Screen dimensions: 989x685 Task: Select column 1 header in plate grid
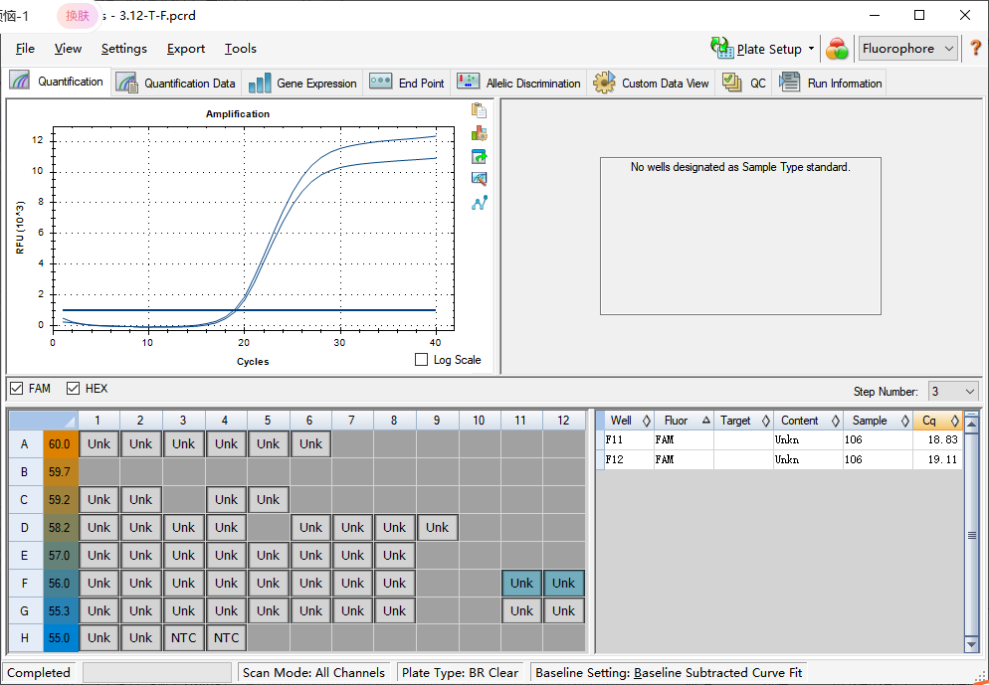(99, 421)
